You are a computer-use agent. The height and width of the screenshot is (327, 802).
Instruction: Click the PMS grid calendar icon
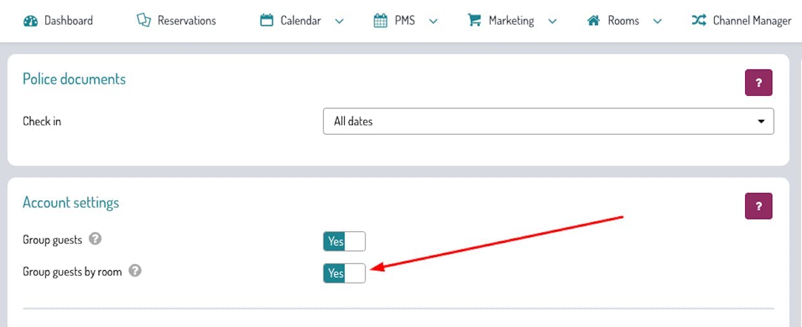tap(380, 21)
